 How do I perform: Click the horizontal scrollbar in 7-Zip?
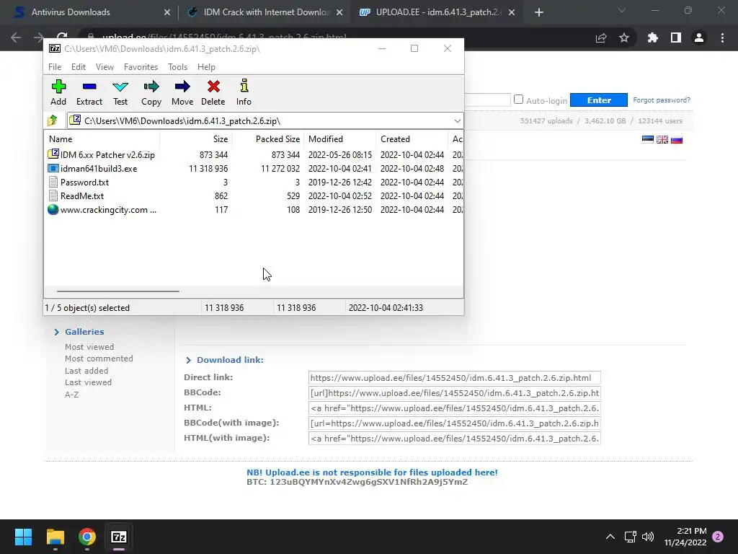(x=117, y=291)
